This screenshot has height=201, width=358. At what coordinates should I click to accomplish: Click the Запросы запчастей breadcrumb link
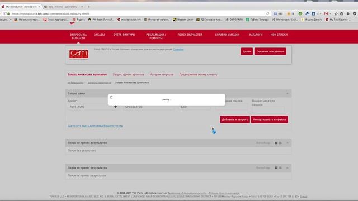pos(100,83)
